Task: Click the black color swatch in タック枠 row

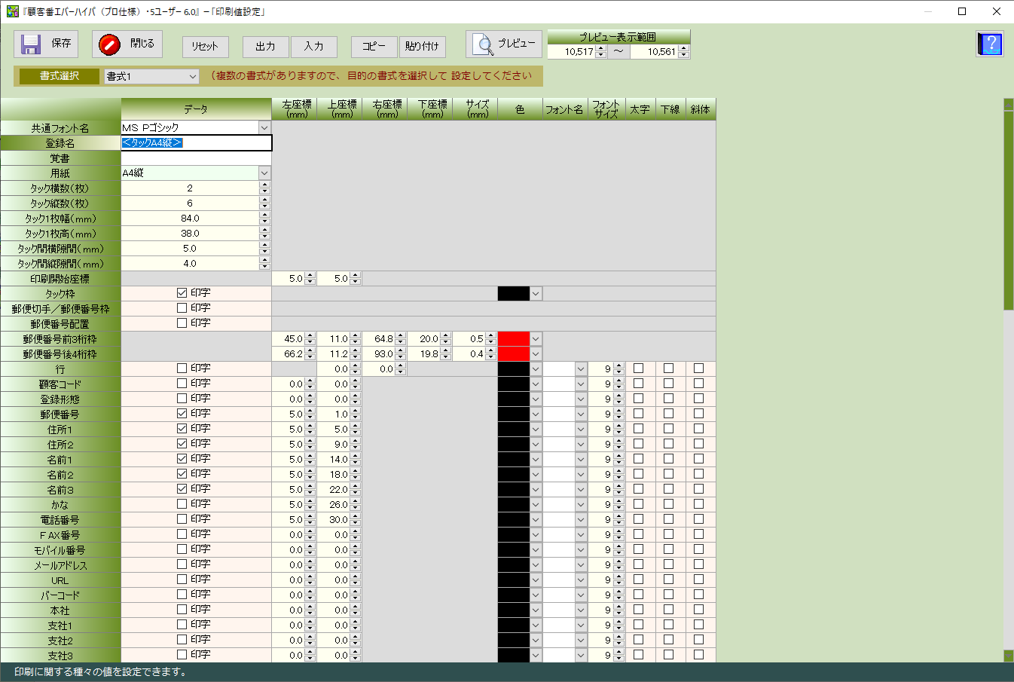Action: (514, 294)
